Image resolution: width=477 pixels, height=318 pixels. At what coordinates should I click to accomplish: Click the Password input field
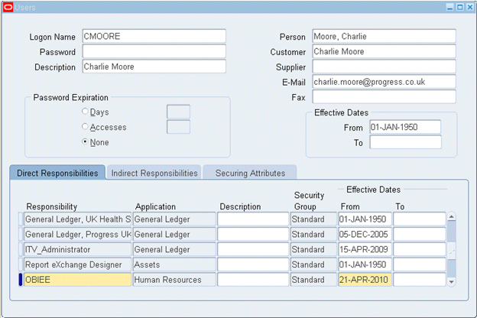[154, 51]
